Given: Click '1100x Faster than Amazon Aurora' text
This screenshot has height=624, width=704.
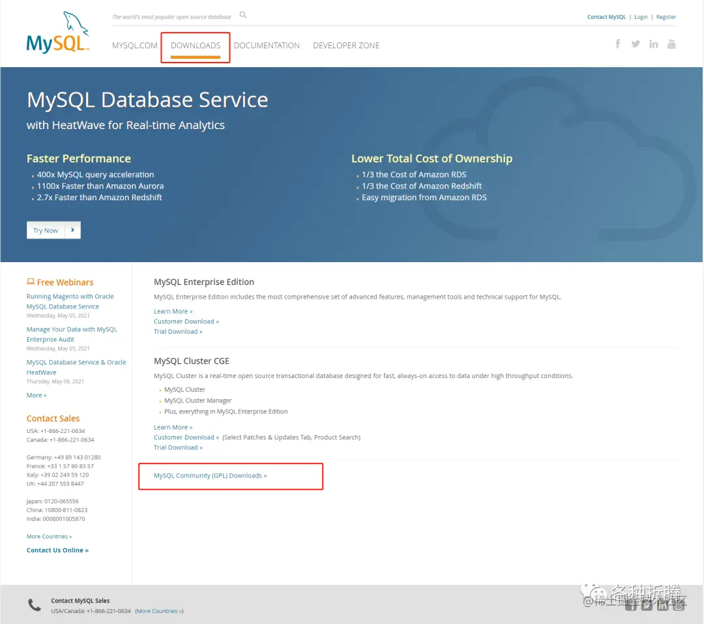Looking at the screenshot, I should click(x=100, y=186).
